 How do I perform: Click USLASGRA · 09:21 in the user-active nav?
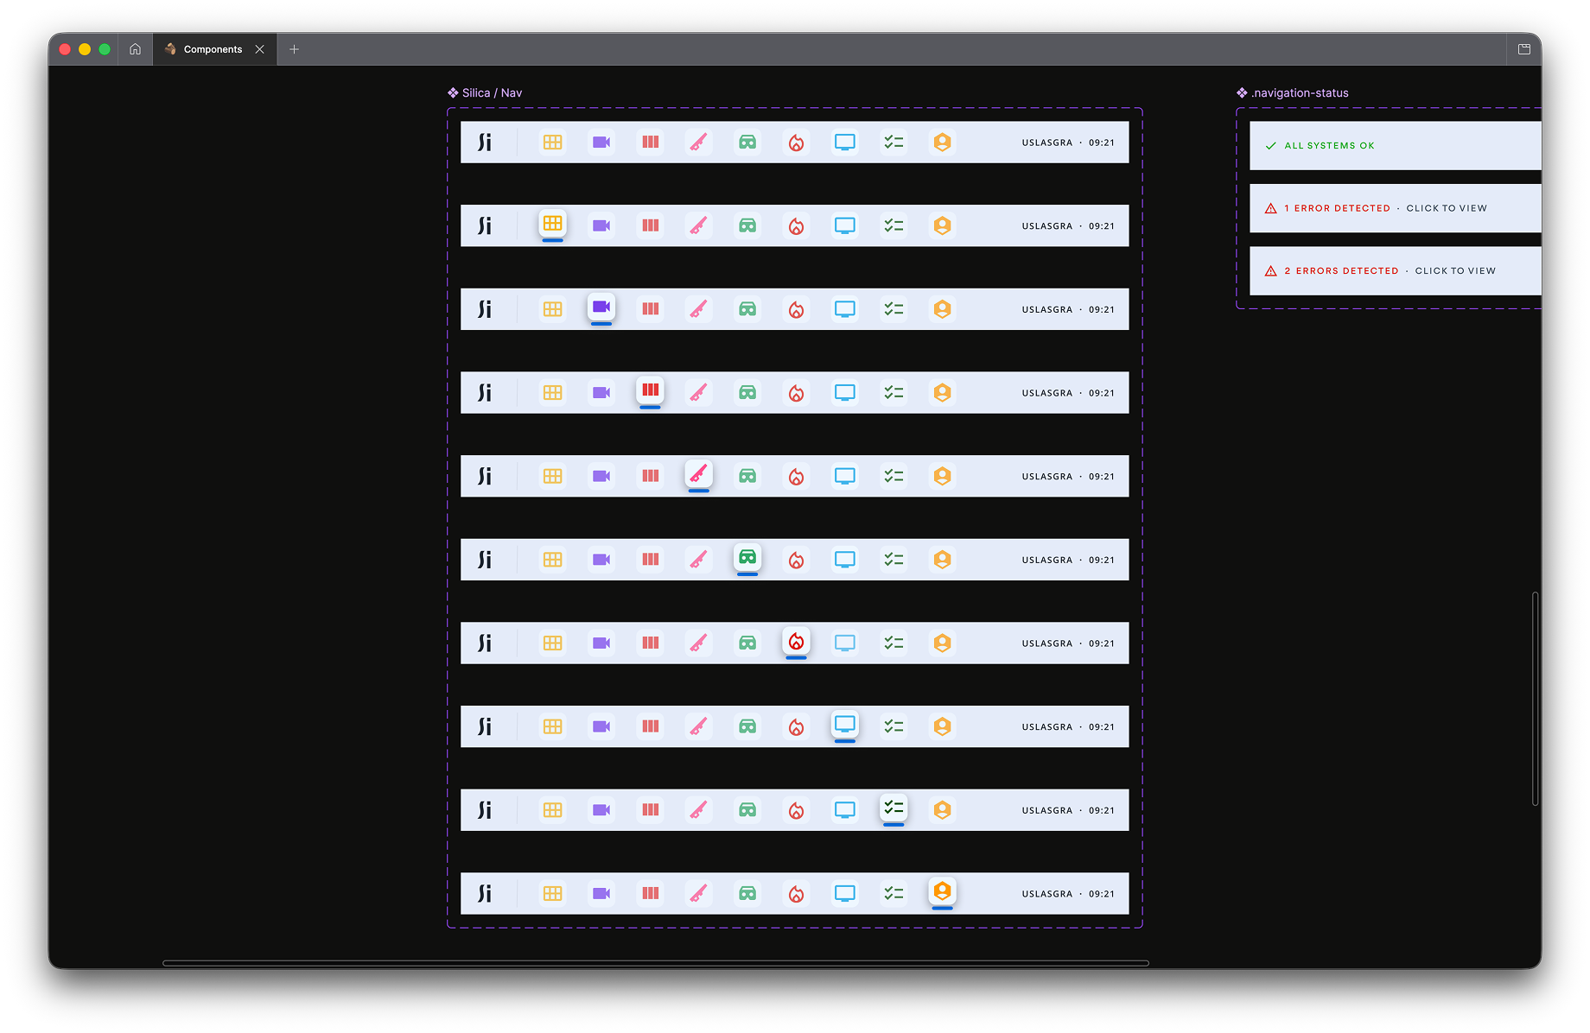[x=1068, y=894]
